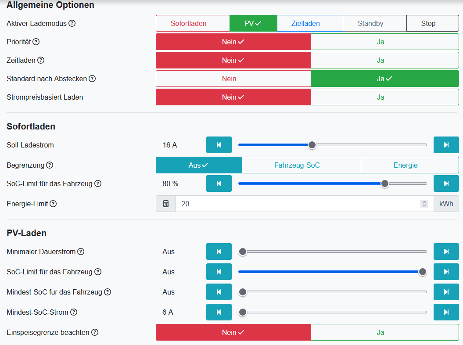The image size is (463, 345).
Task: Click the "16 A" Soll-Ladestrom value
Action: point(170,145)
